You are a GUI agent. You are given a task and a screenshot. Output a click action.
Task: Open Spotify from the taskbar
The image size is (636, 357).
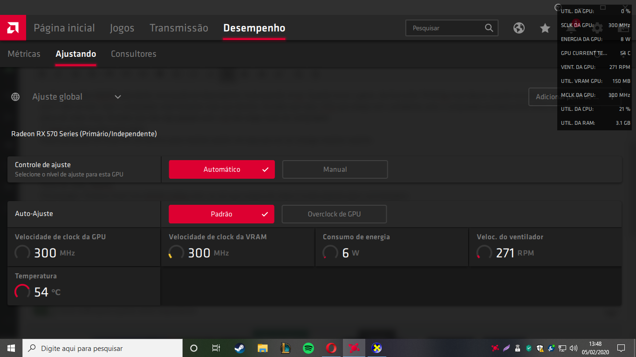(x=308, y=348)
